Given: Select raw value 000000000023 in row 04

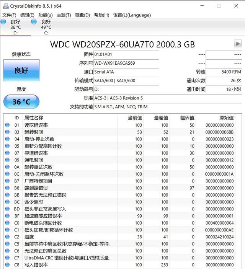Looking at the screenshot, I should pyautogui.click(x=220, y=139).
